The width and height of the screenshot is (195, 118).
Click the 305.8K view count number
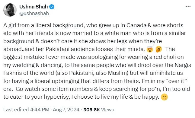(x=92, y=110)
